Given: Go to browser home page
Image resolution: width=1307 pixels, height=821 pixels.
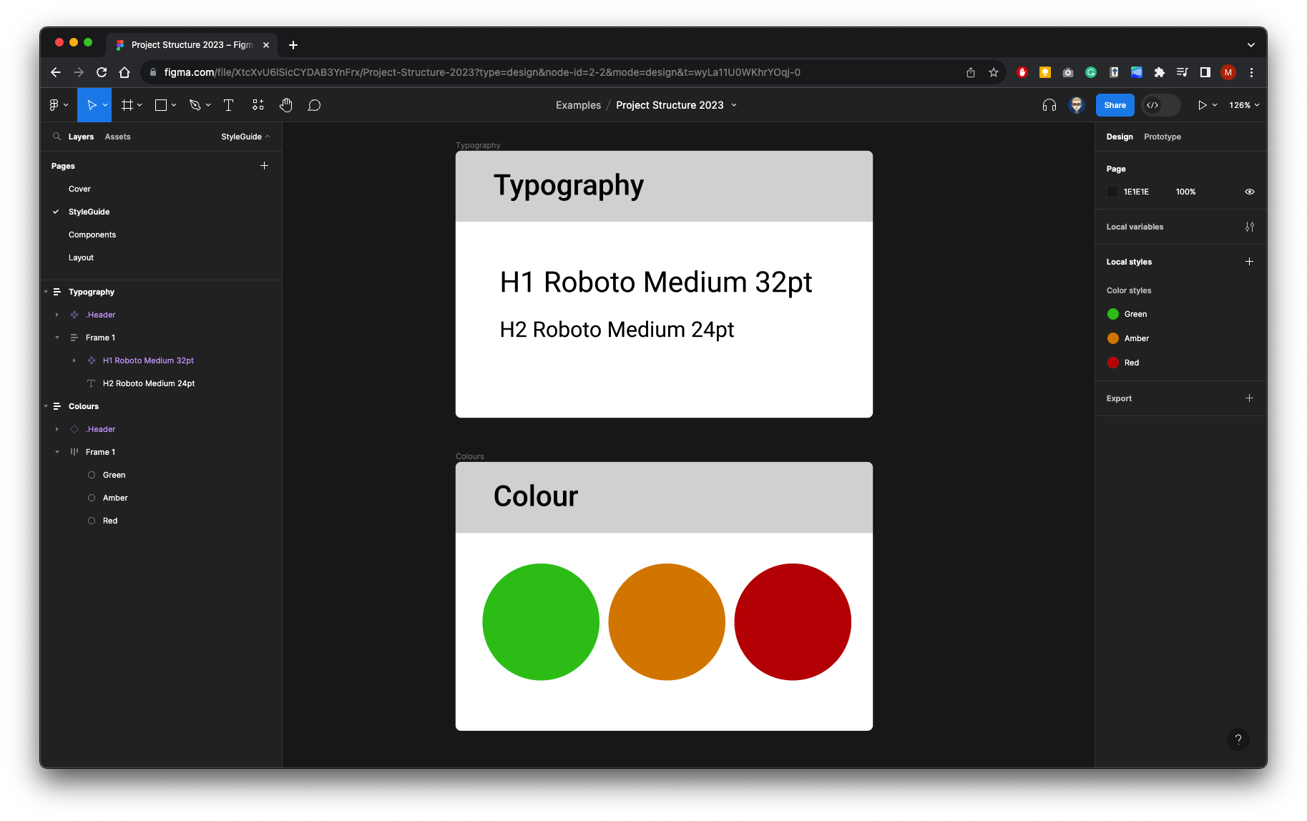Looking at the screenshot, I should tap(124, 72).
